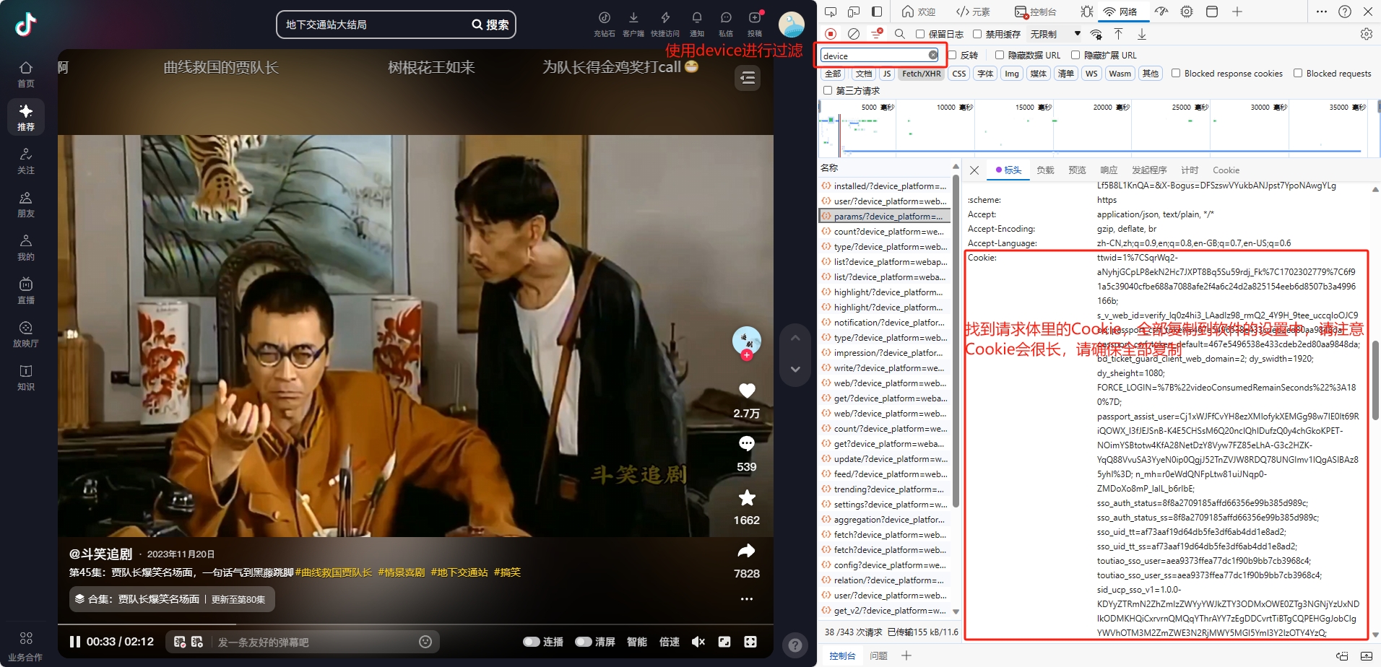Enable 保留日志 checkbox
The image size is (1381, 667).
point(919,34)
